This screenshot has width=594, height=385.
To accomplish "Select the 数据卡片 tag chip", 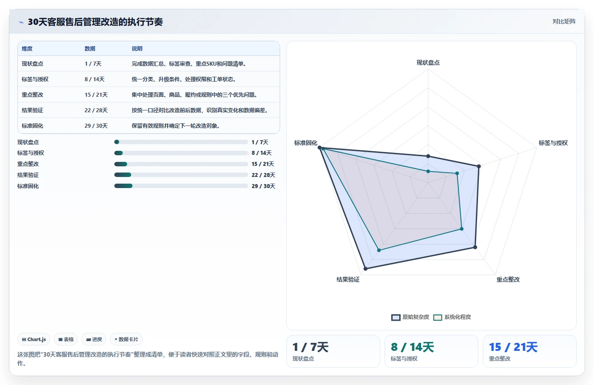I will 126,339.
